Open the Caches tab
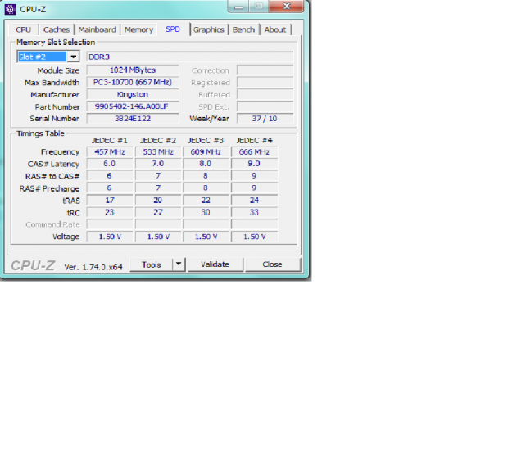This screenshot has height=452, width=508. click(57, 29)
